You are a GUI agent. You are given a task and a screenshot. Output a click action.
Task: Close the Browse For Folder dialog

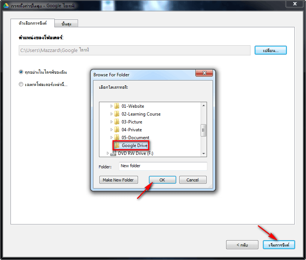point(204,73)
